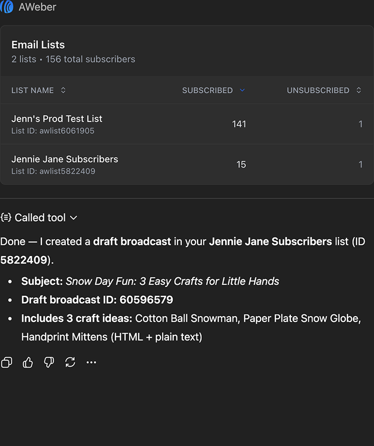The width and height of the screenshot is (374, 446).
Task: Click the blue sort chevron beside SUBSCRIBED
Action: [242, 90]
